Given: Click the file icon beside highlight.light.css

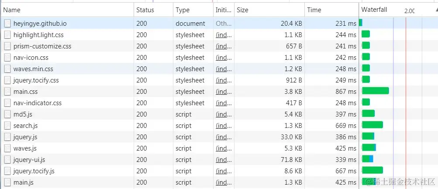Looking at the screenshot, I should click(x=8, y=35).
